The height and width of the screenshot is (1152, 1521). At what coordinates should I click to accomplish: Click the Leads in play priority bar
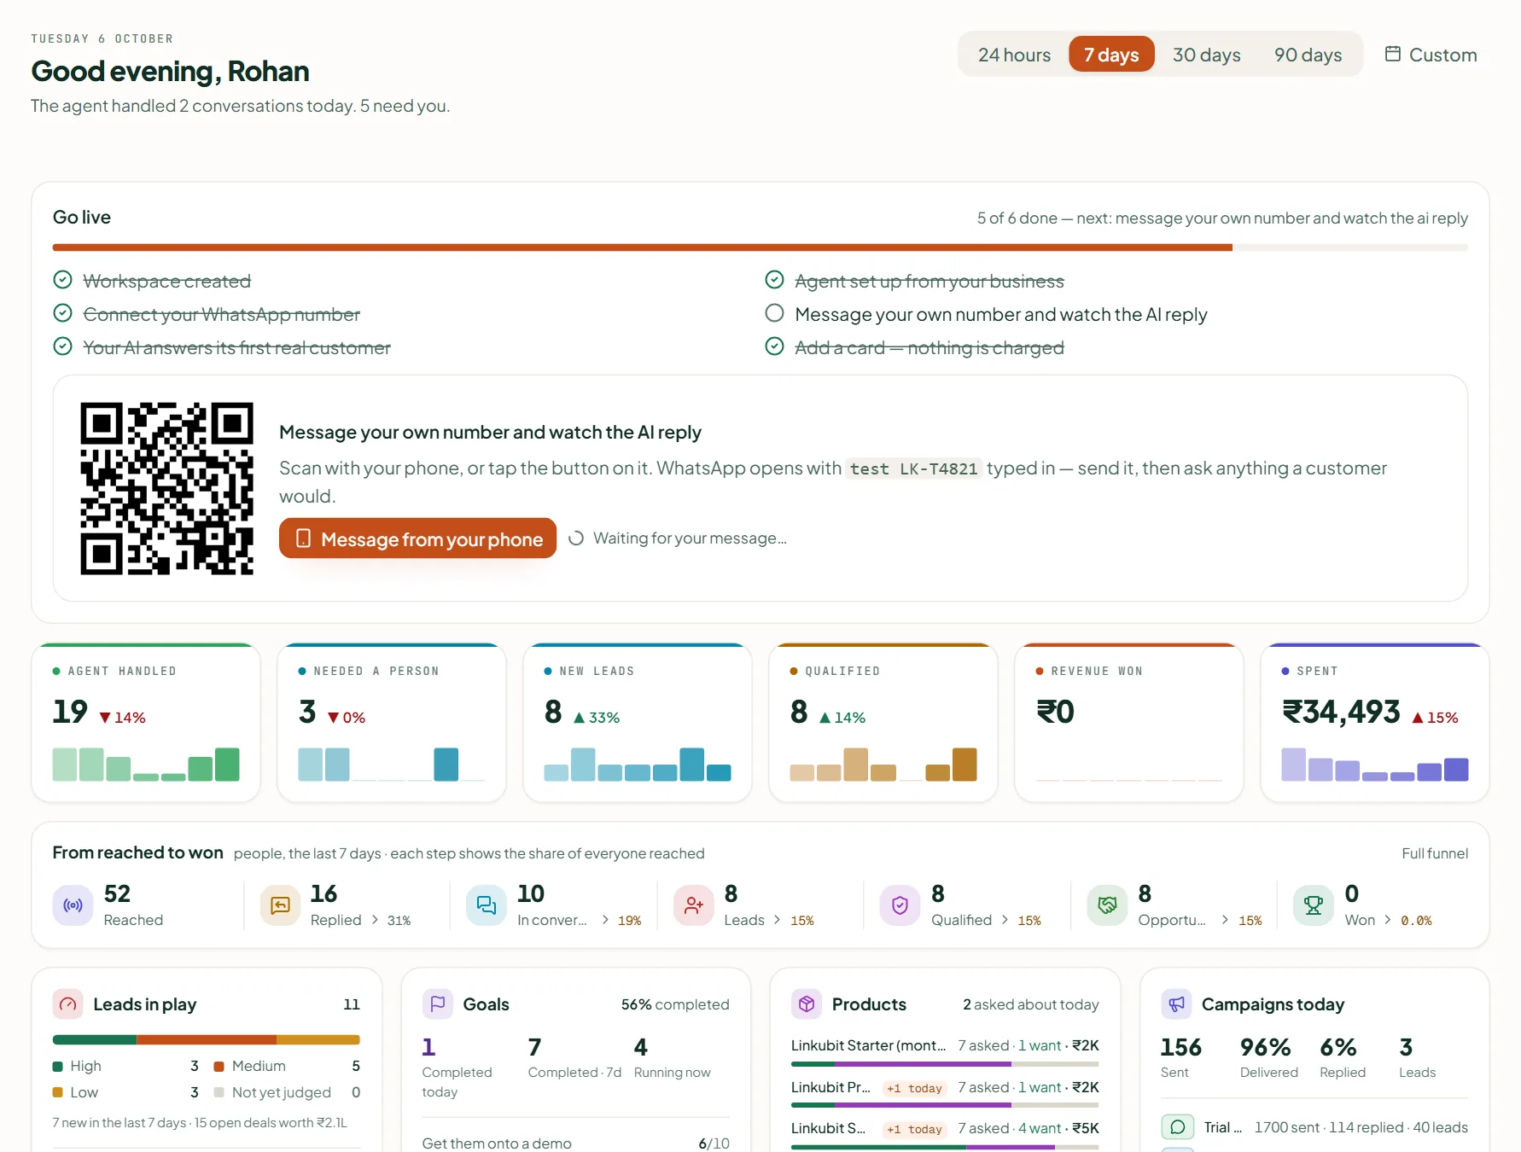click(207, 1040)
